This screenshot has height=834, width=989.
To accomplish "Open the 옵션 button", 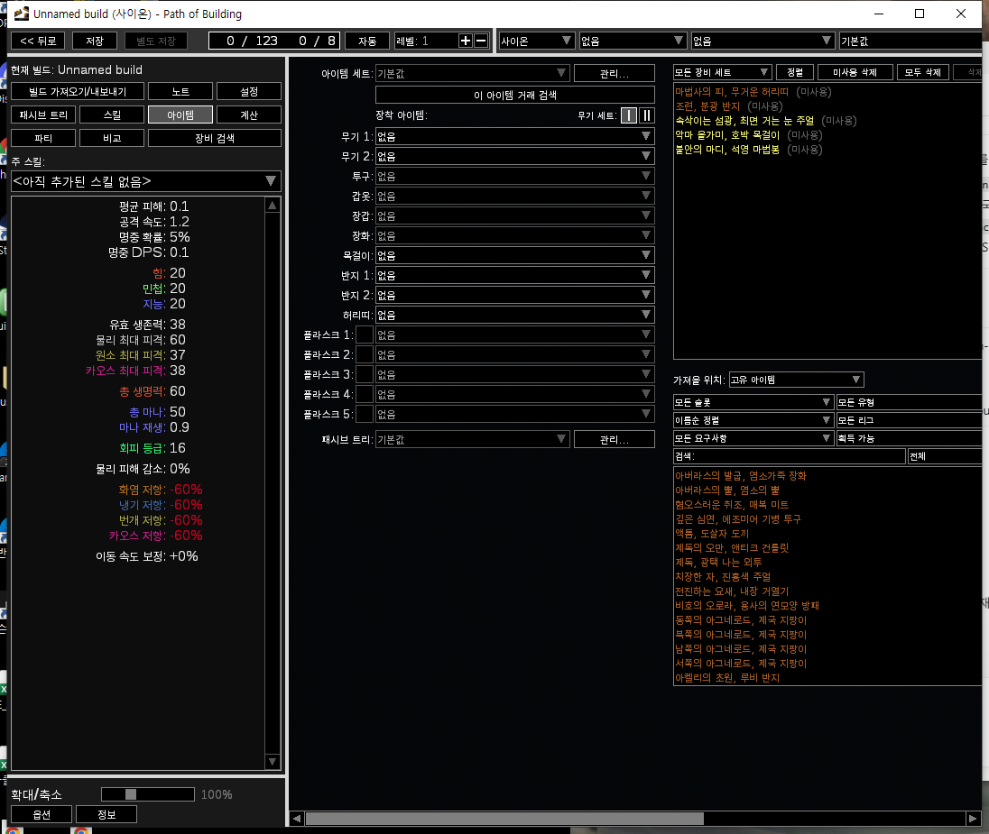I will pyautogui.click(x=42, y=814).
